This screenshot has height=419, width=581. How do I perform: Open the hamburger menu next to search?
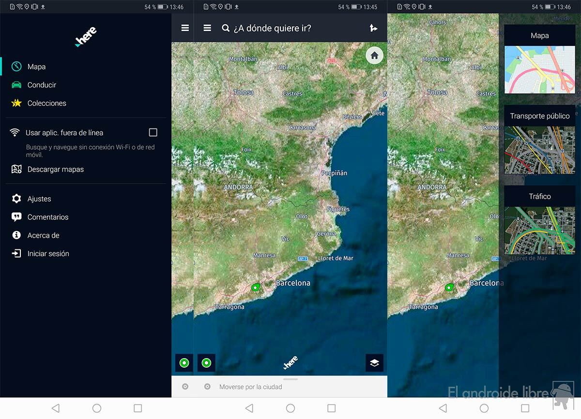point(207,28)
